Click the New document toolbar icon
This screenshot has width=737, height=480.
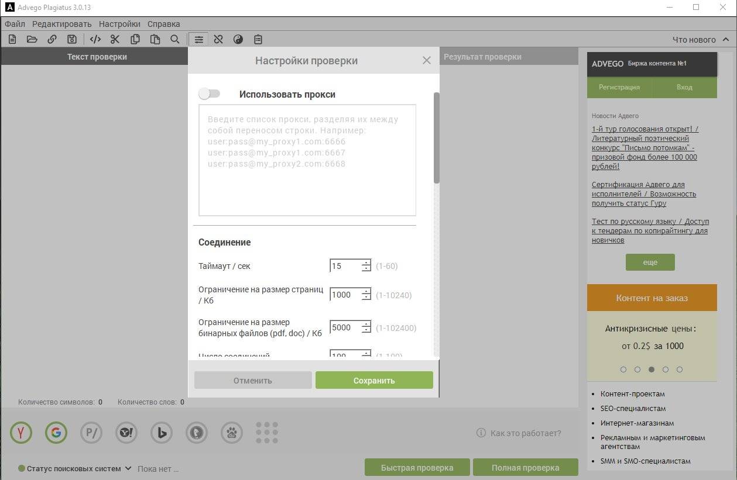click(x=12, y=39)
